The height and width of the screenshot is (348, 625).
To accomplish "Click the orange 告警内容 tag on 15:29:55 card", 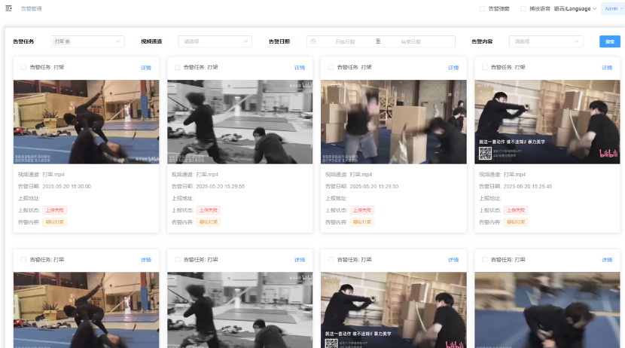I will [x=208, y=222].
